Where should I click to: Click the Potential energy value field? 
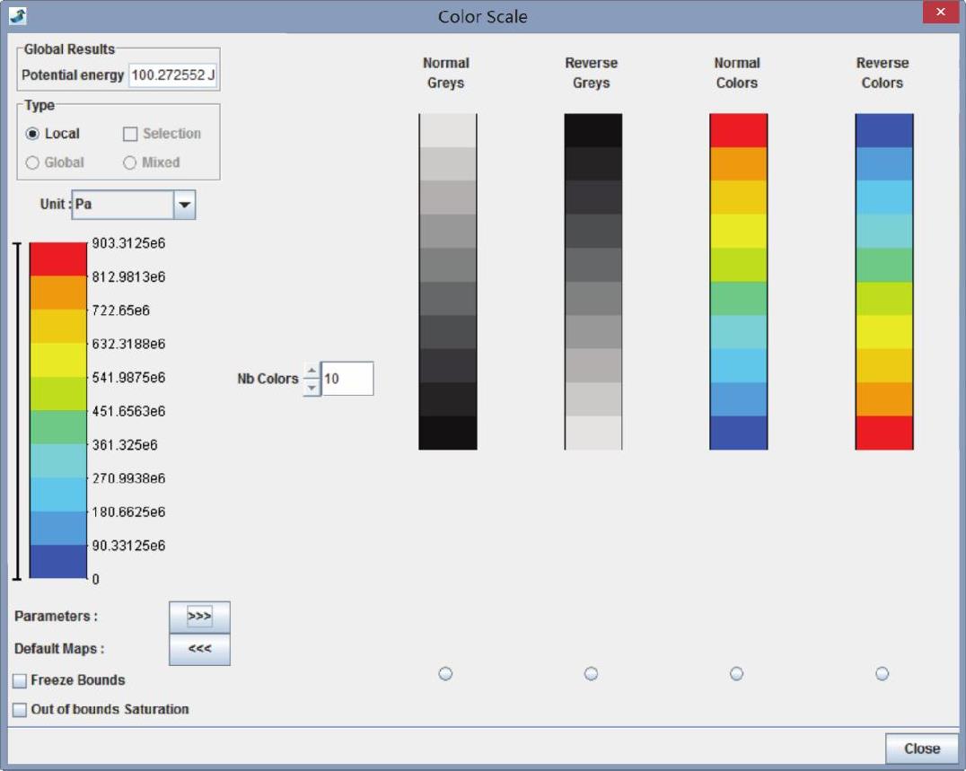tap(173, 75)
